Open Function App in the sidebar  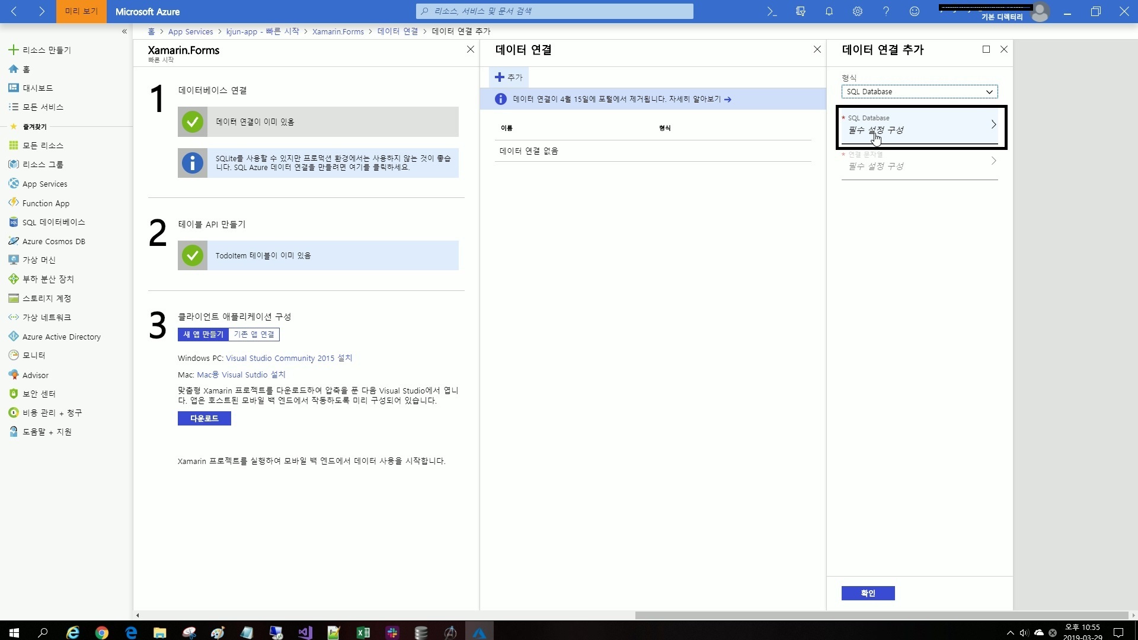click(46, 203)
